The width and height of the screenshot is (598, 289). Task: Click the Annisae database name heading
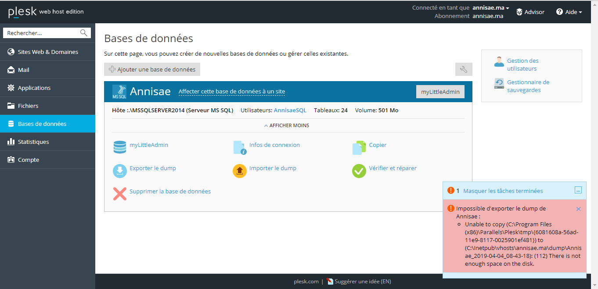(150, 92)
